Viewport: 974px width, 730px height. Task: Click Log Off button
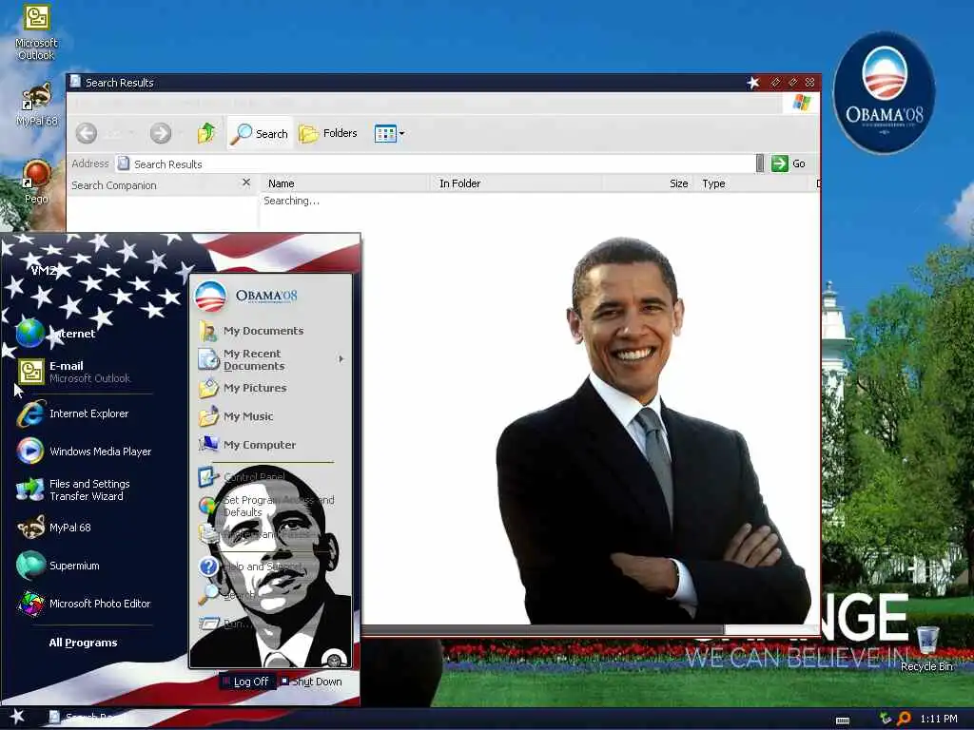pos(245,682)
